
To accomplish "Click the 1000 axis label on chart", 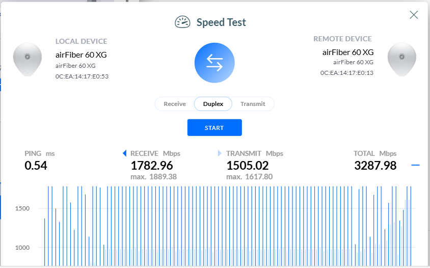I will click(22, 248).
